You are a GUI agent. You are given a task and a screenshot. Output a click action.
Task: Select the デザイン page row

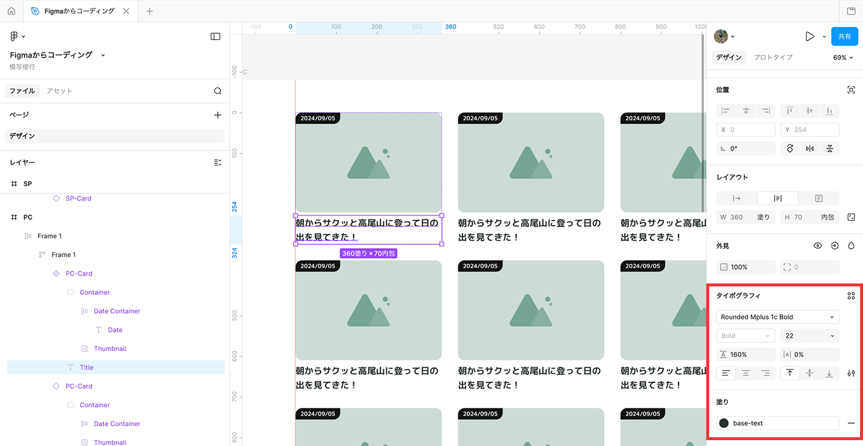click(x=115, y=136)
